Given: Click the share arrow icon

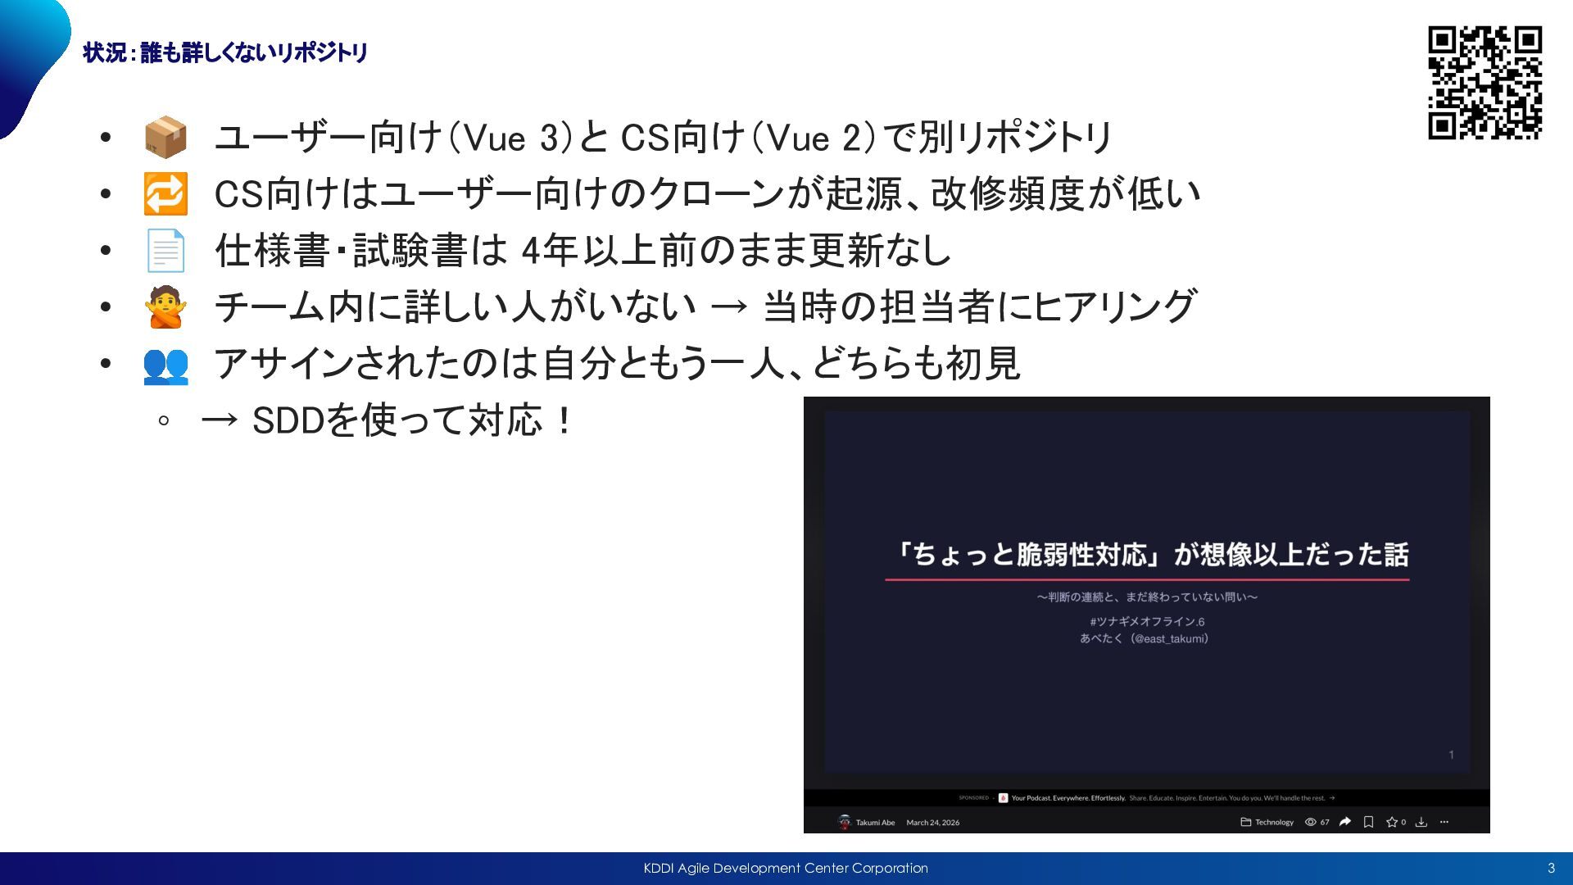Looking at the screenshot, I should click(1344, 822).
